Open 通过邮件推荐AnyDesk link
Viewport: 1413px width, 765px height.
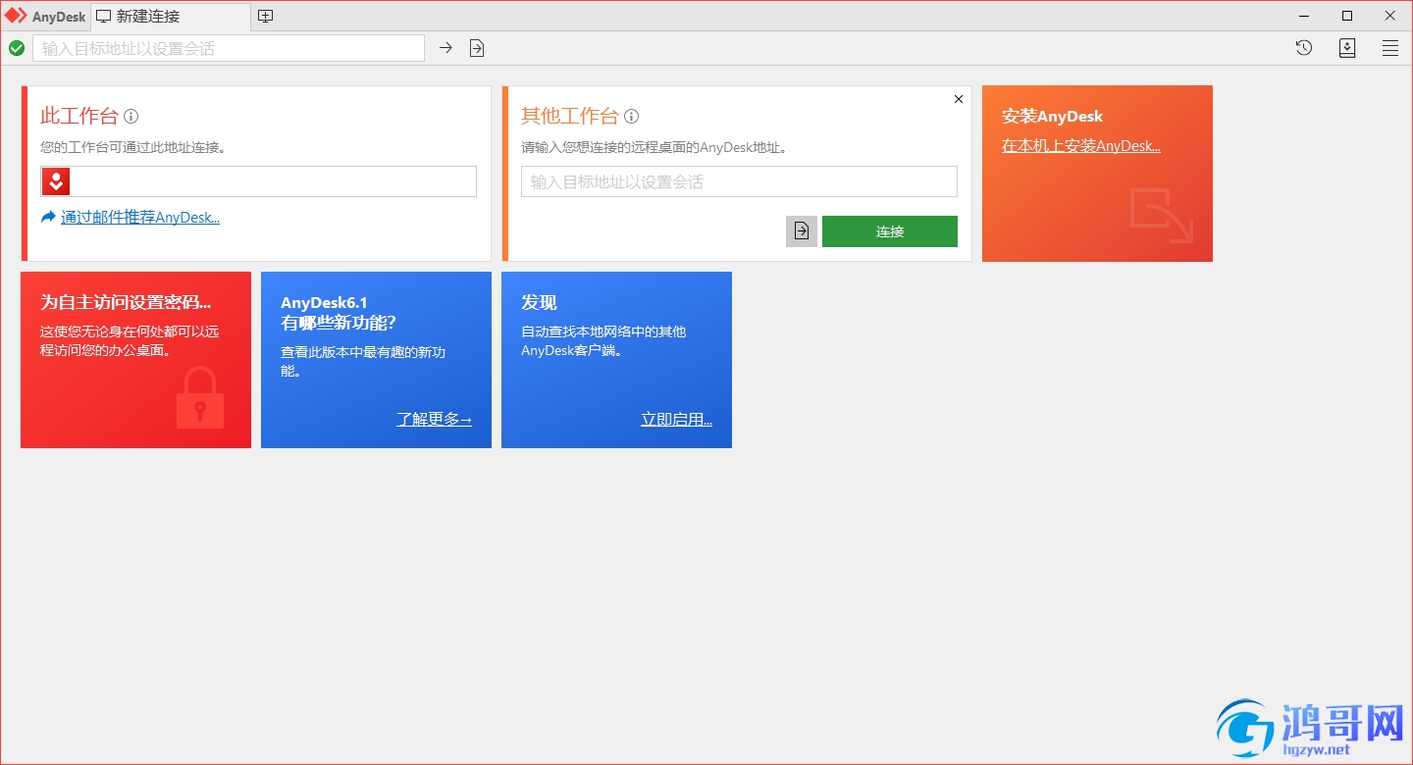pyautogui.click(x=140, y=218)
